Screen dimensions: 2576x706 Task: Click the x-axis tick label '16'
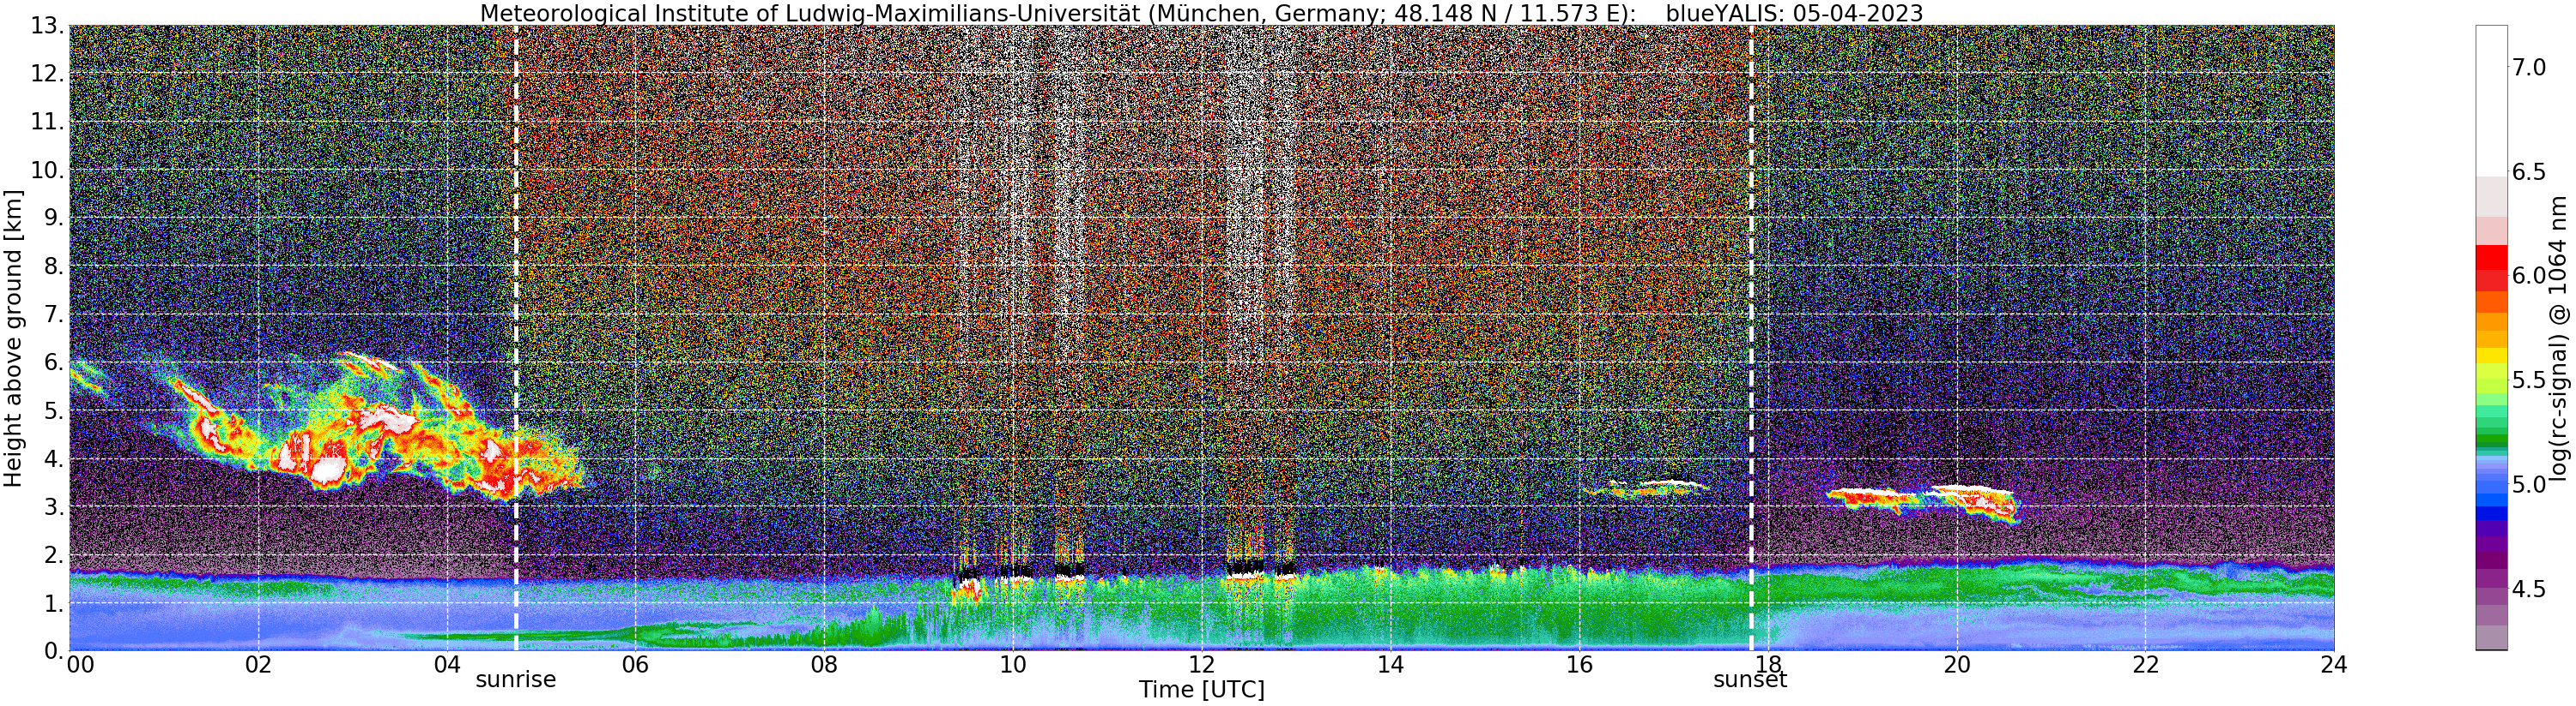pos(1579,665)
